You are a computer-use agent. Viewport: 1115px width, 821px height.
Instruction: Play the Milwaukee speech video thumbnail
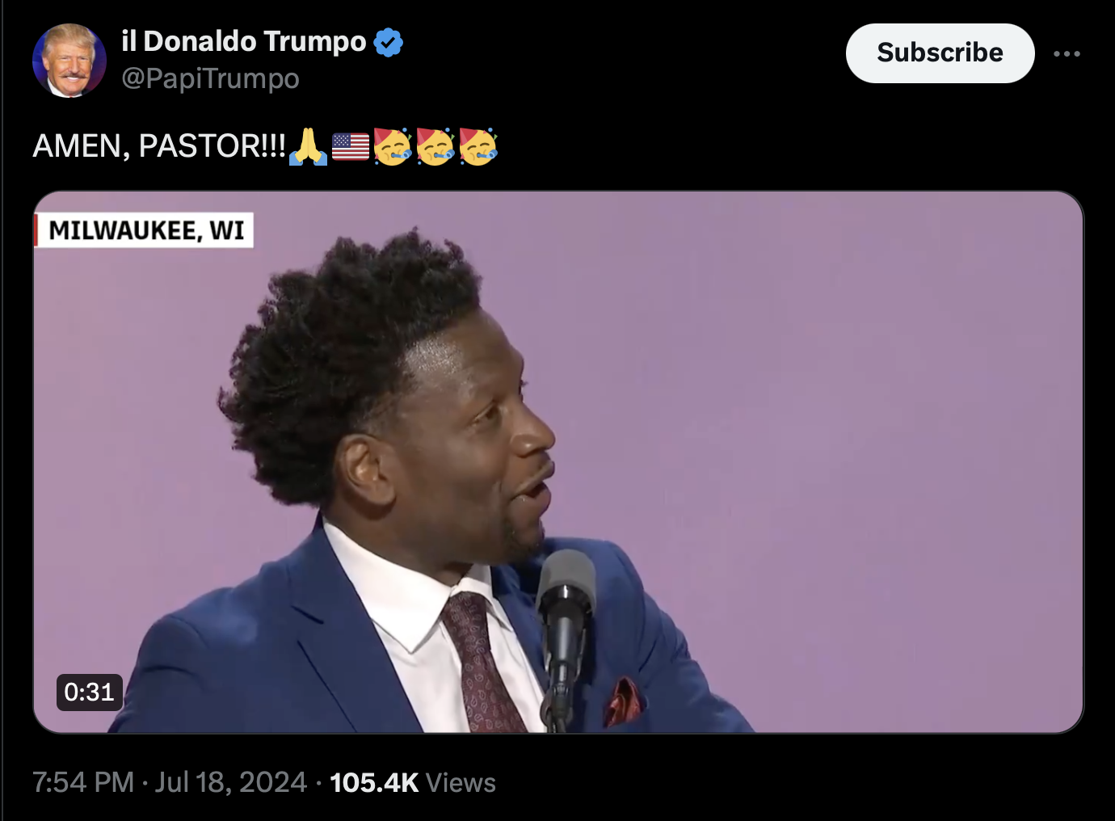tap(557, 462)
